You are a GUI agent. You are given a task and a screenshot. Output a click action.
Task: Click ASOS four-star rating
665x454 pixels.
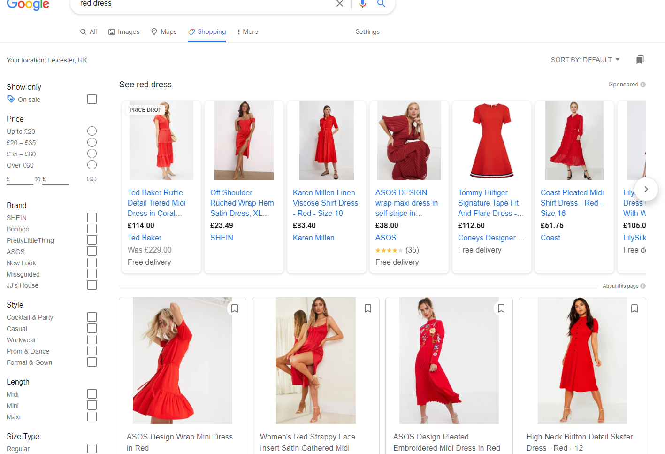pyautogui.click(x=389, y=250)
